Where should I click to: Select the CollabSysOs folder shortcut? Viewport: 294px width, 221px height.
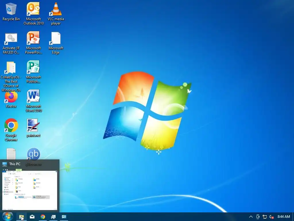[11, 77]
